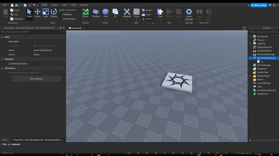This screenshot has width=279, height=156.
Task: Click the Run a command bar
Action: [139, 144]
